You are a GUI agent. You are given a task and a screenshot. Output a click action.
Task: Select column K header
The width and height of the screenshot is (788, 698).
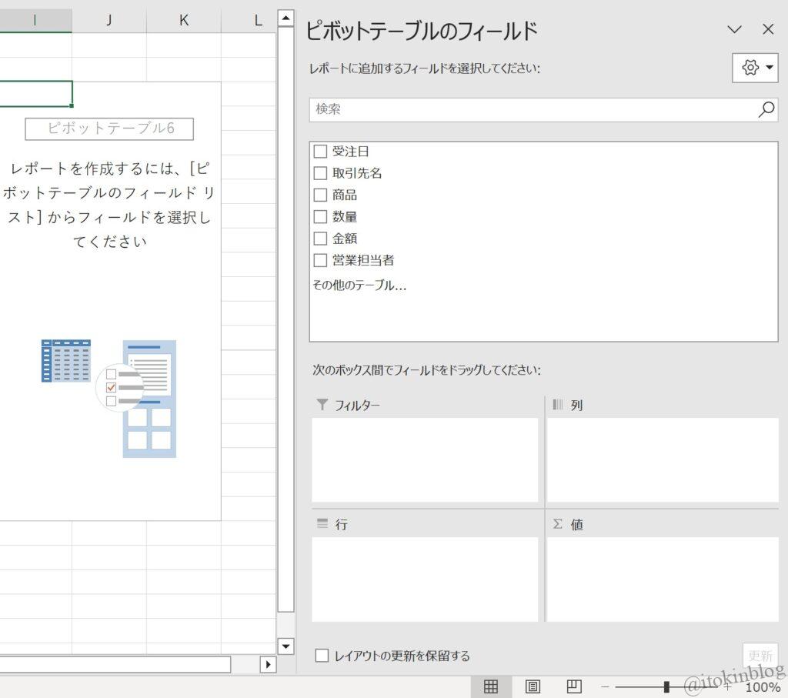pos(184,21)
